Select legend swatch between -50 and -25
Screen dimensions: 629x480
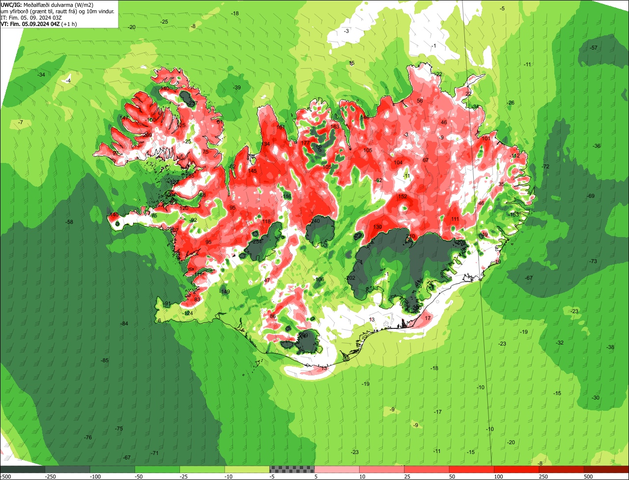pos(157,469)
